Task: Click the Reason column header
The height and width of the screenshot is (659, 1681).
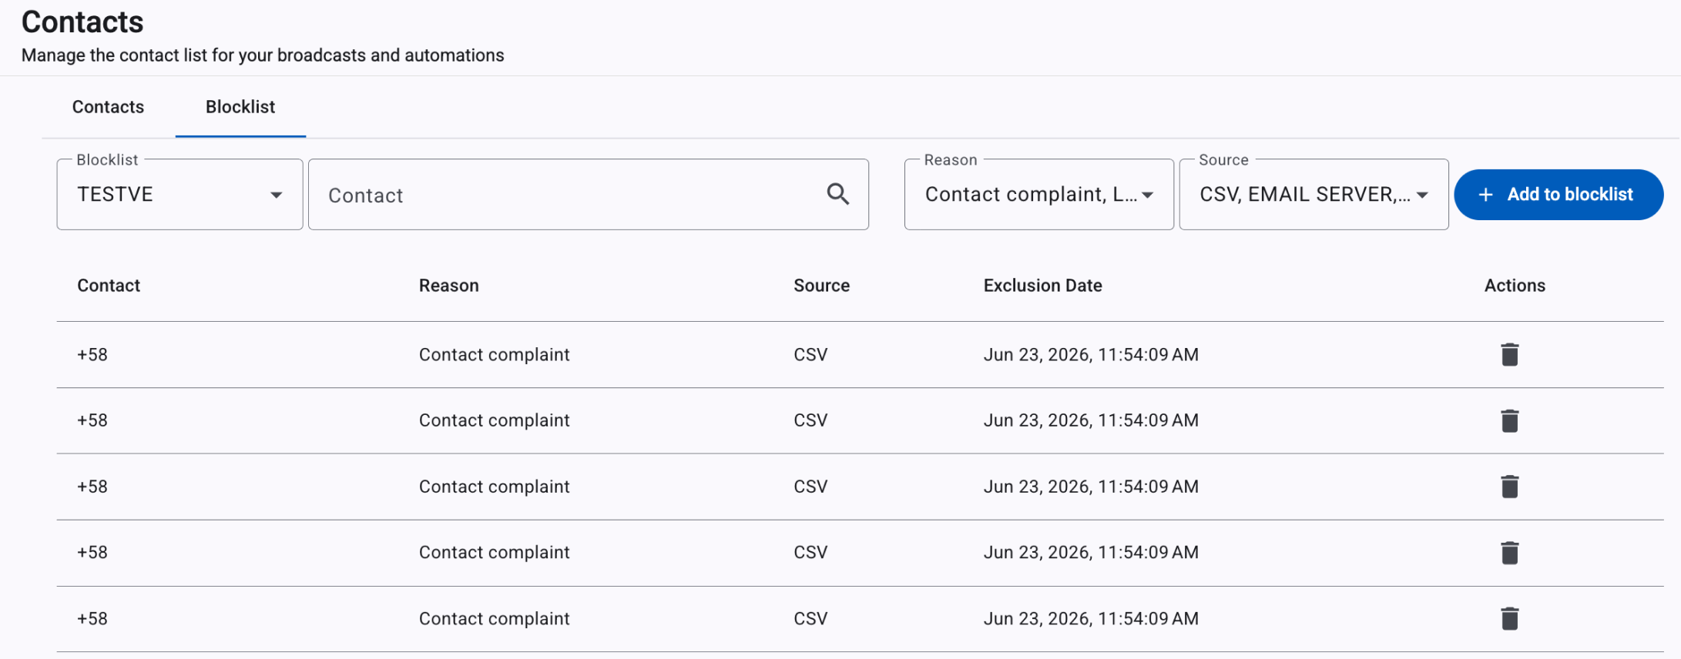Action: [x=448, y=286]
